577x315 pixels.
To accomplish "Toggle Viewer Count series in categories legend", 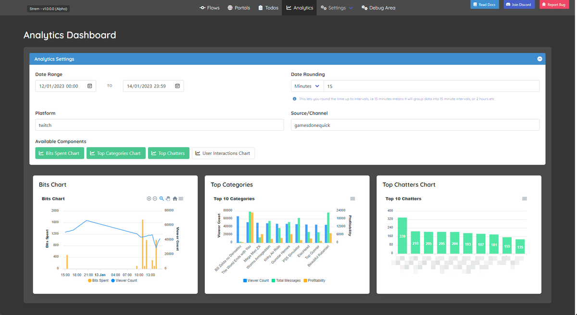I will (256, 280).
